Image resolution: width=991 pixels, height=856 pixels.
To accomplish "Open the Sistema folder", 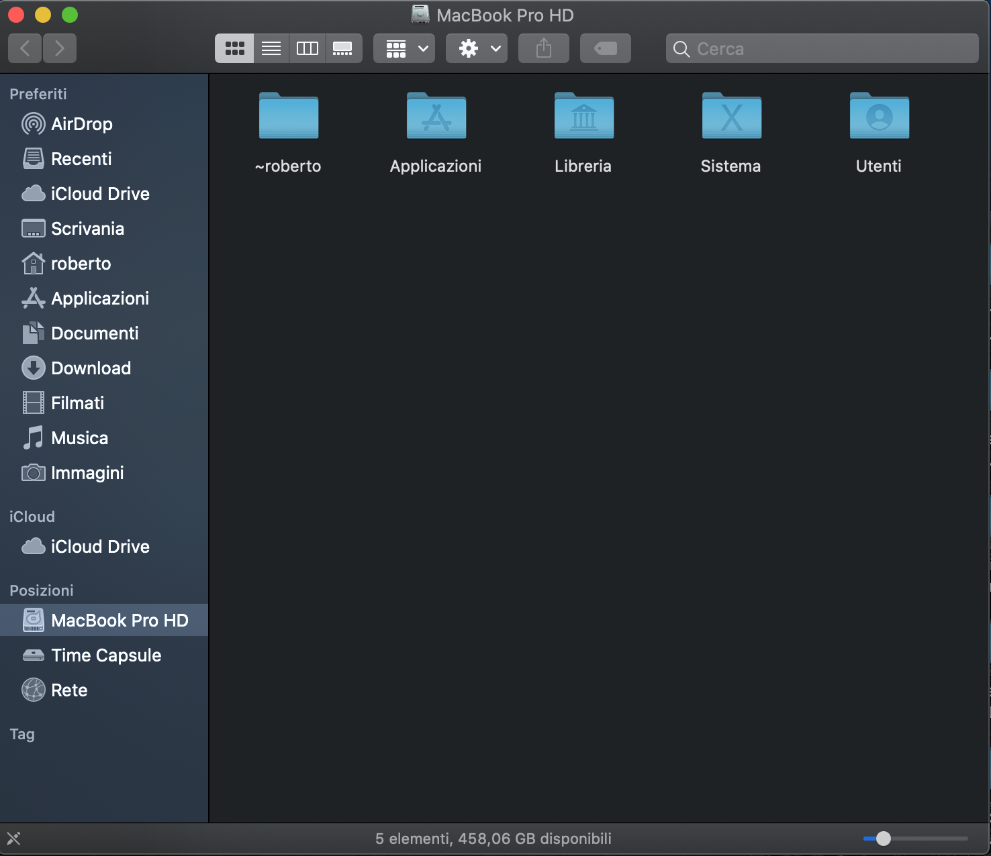I will point(732,115).
